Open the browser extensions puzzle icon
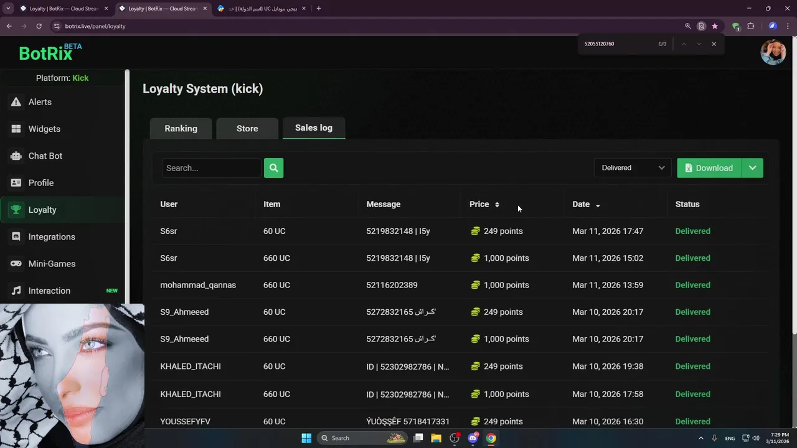Viewport: 797px width, 448px height. pyautogui.click(x=750, y=26)
